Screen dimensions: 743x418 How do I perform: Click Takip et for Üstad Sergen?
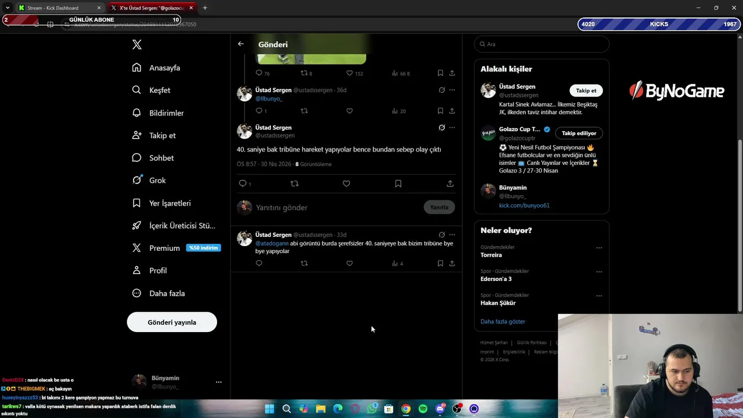586,91
